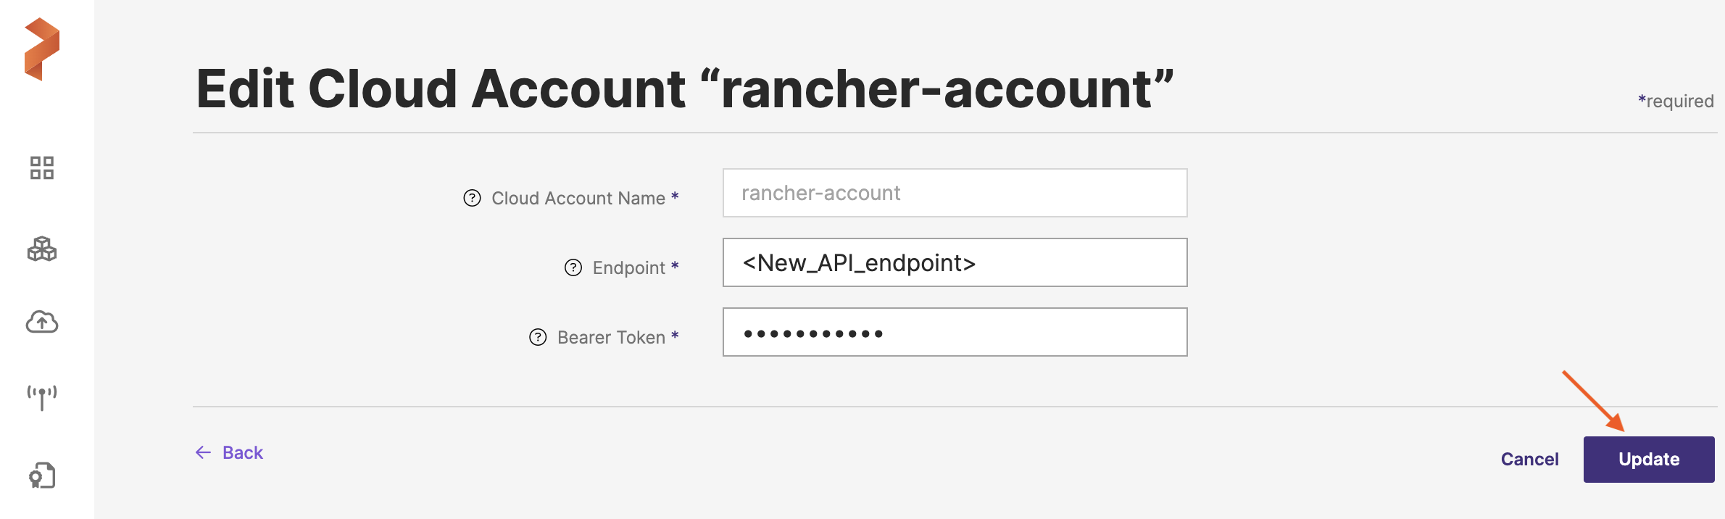Show help for Cloud Account Name
Screen dimensions: 1725x519
tap(472, 198)
